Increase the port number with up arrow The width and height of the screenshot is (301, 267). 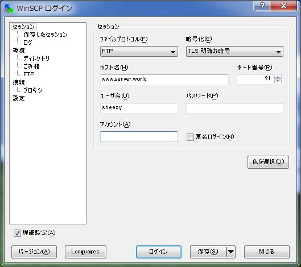point(278,77)
